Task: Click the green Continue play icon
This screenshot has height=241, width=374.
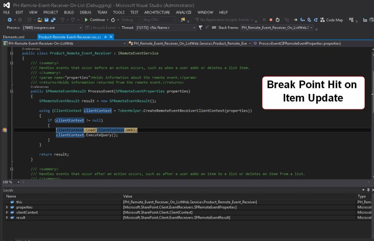Action: click(86, 20)
